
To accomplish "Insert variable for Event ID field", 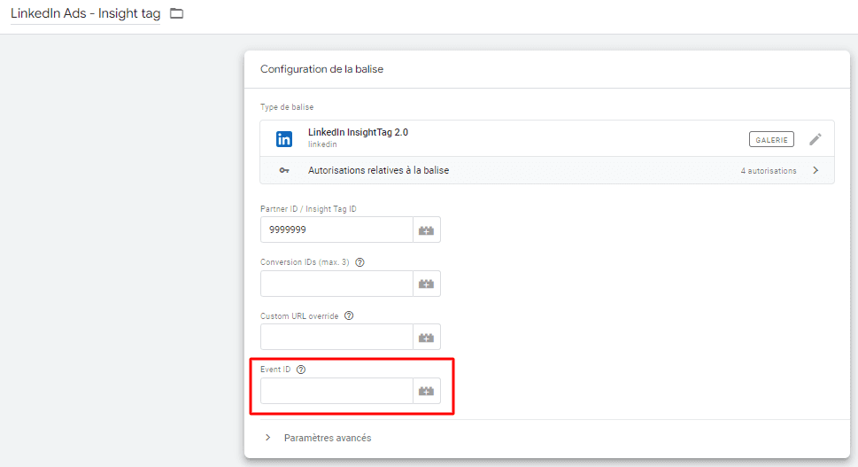I will 426,391.
